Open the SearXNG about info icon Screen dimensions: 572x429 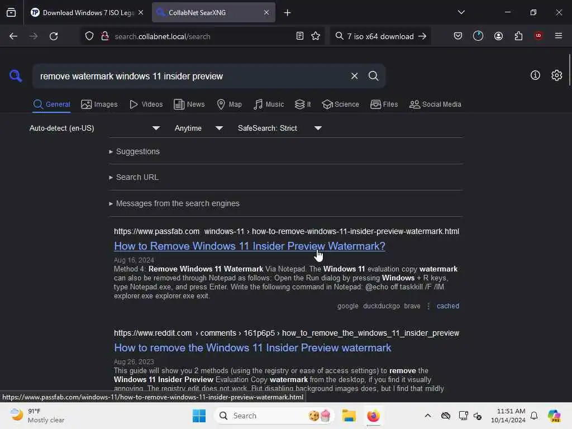click(535, 75)
